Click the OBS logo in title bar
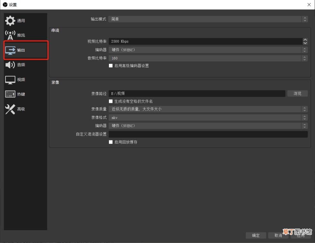This screenshot has width=315, height=243. pyautogui.click(x=5, y=4)
